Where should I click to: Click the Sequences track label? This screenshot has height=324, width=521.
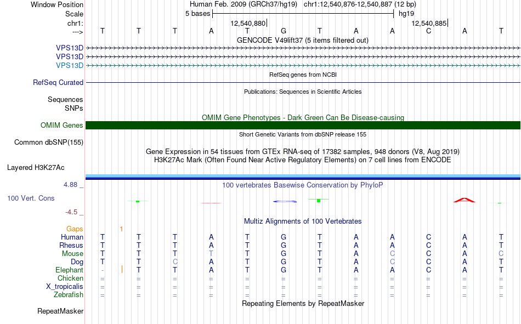(x=65, y=99)
